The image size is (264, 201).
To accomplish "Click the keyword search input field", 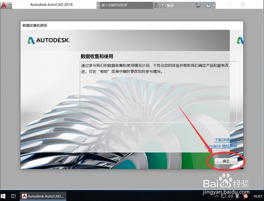I will pyautogui.click(x=126, y=5).
